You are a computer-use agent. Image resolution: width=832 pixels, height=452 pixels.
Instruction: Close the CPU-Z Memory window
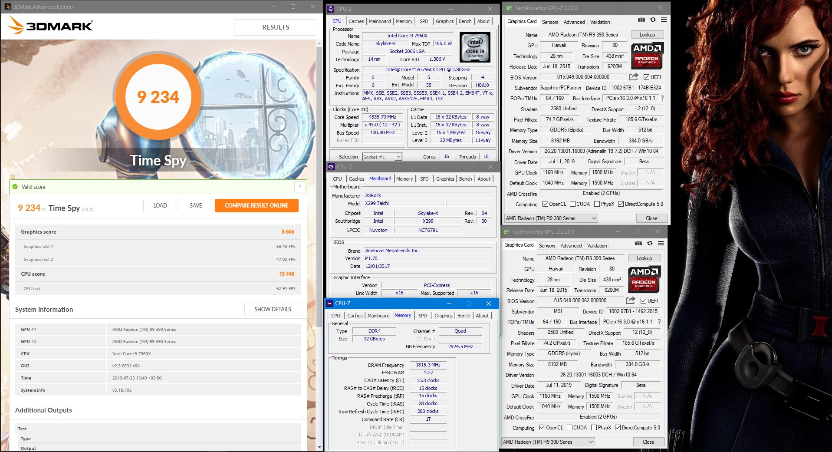(x=489, y=304)
